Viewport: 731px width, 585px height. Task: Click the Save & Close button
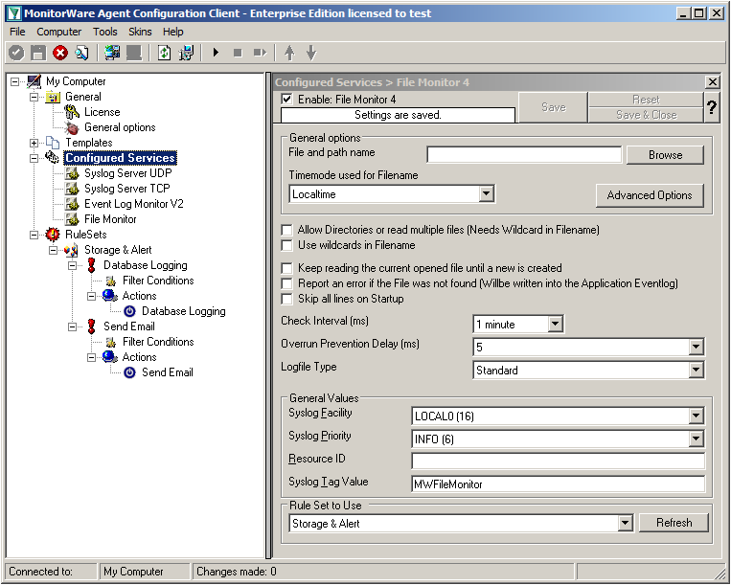coord(646,115)
